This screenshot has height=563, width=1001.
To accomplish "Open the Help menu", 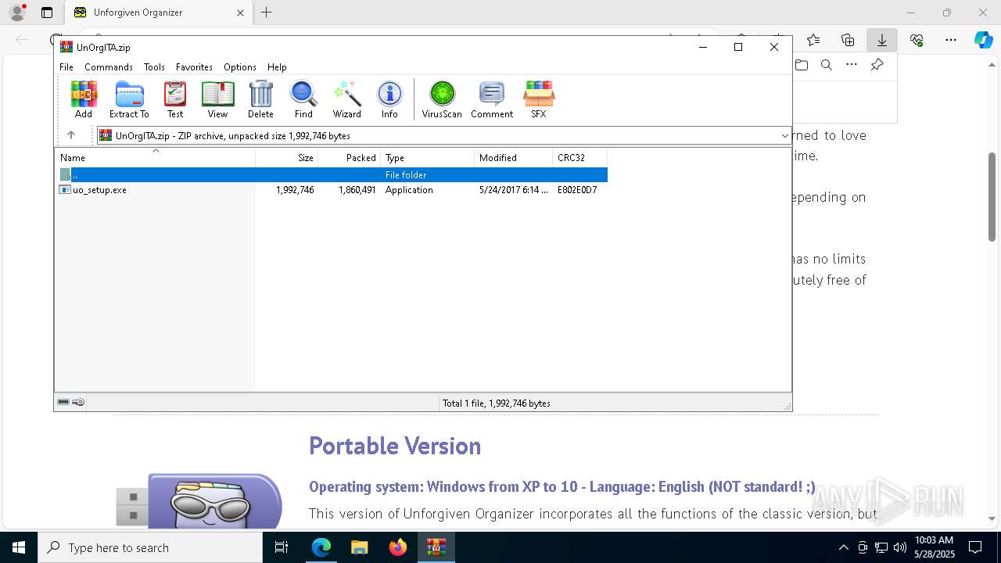I will [277, 67].
